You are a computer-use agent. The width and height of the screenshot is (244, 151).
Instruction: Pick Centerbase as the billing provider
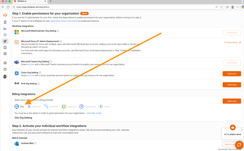(88, 107)
